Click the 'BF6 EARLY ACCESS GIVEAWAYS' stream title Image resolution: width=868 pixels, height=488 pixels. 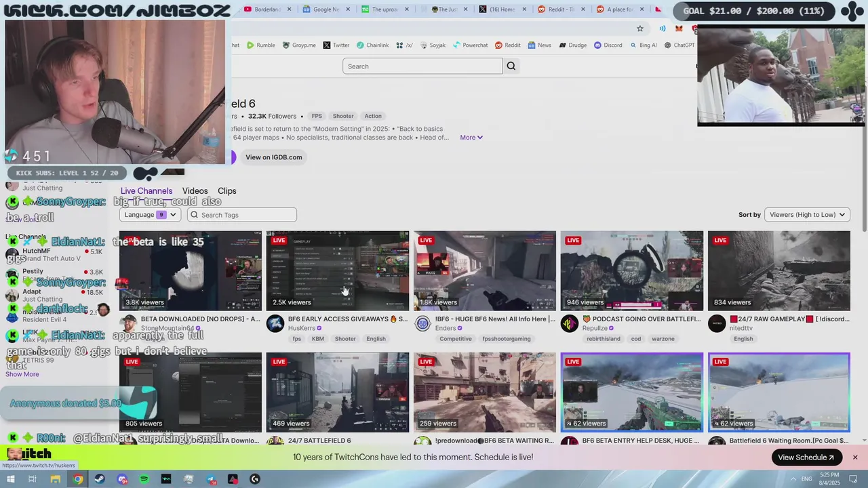(x=348, y=319)
